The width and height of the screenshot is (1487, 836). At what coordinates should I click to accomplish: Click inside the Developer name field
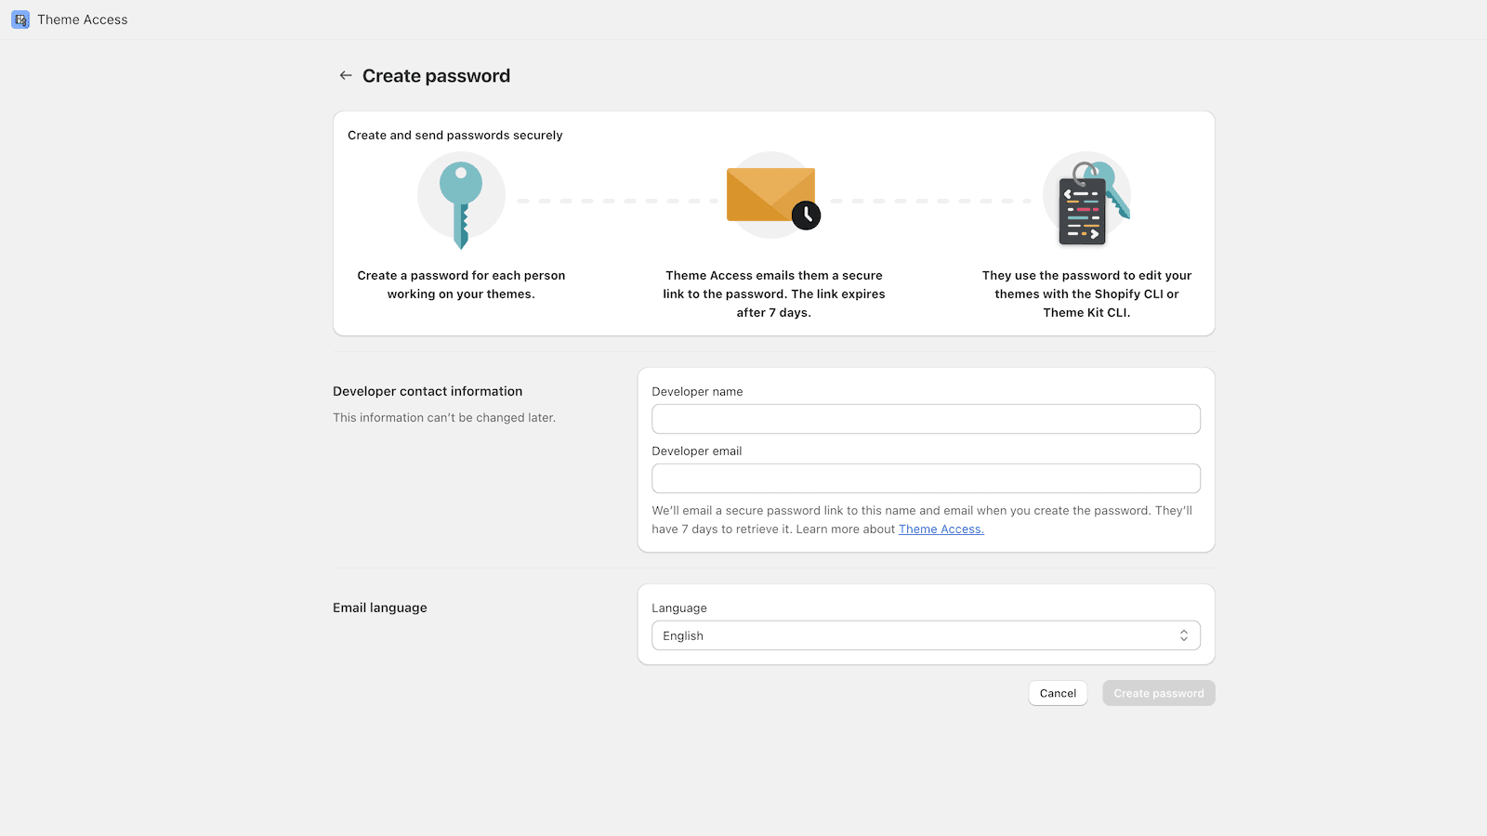[926, 419]
